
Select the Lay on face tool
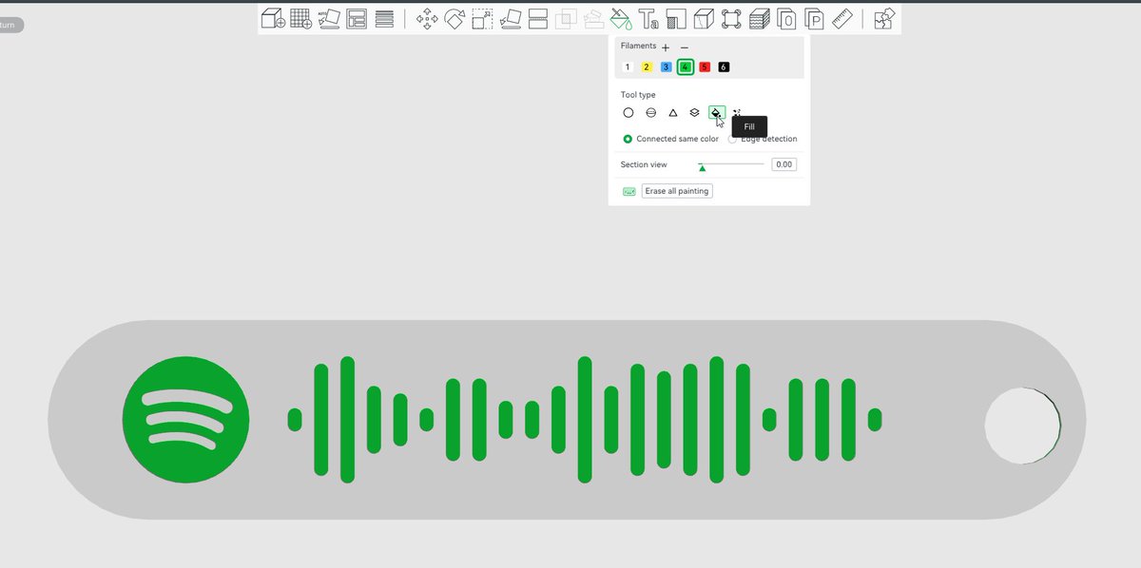(510, 19)
